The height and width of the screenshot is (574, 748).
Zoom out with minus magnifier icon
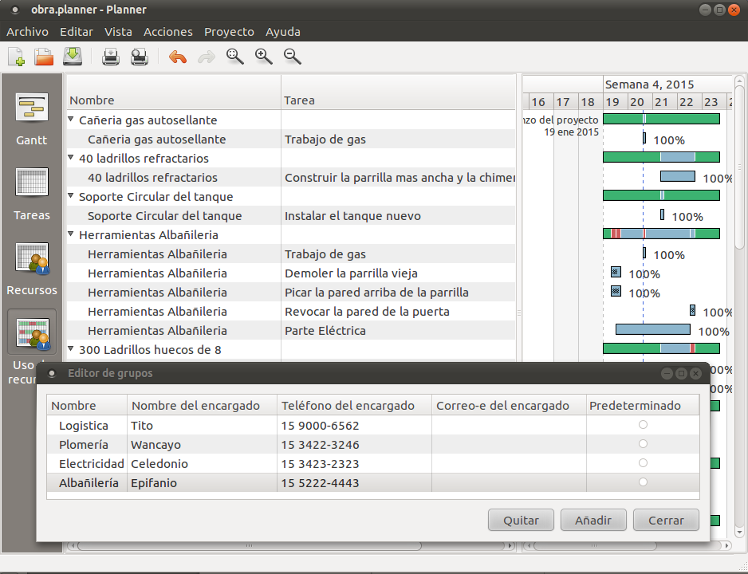pos(292,57)
